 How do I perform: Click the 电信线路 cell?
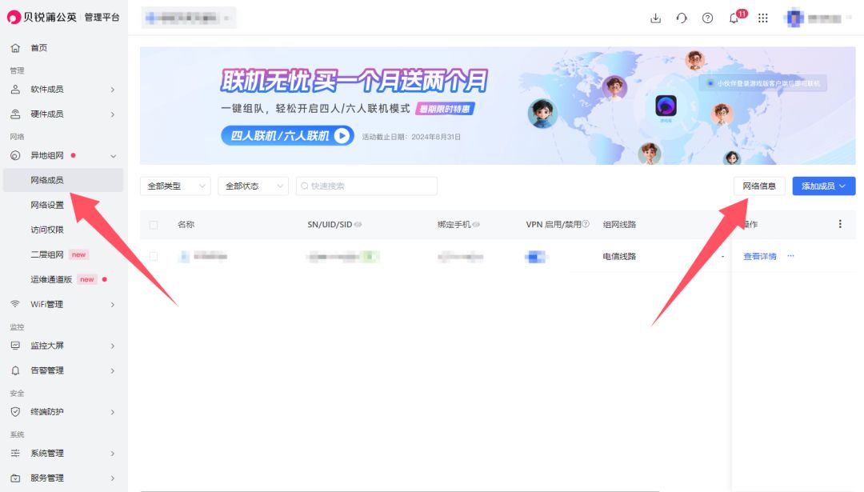click(x=619, y=256)
